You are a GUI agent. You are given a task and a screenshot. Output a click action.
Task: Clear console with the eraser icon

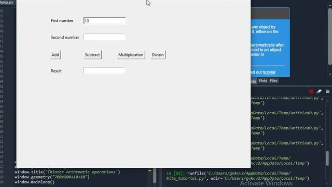coord(319,91)
